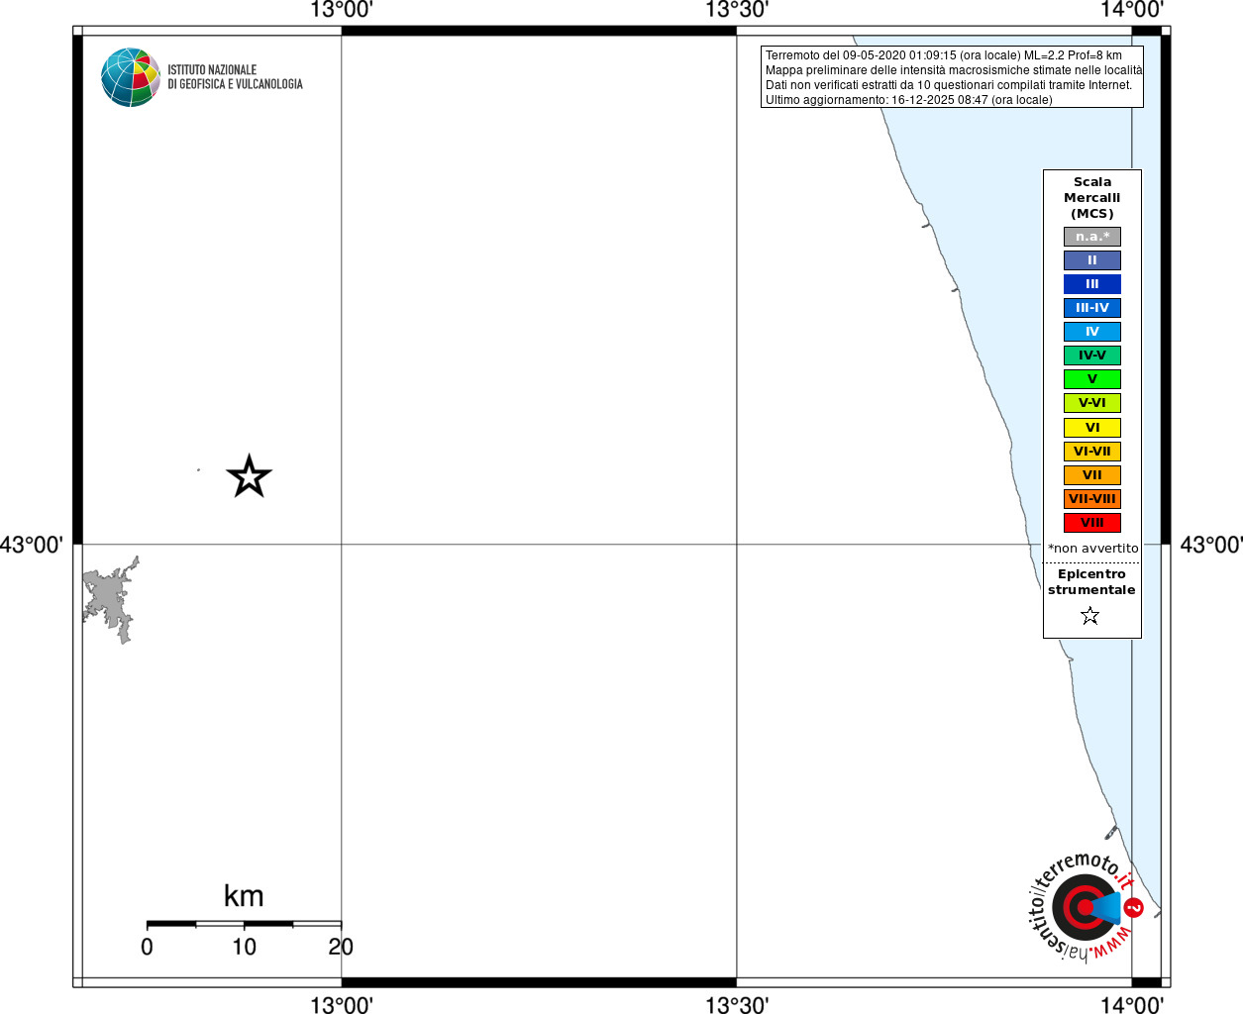Click the top 14°00' longitude label
The image size is (1243, 1014).
point(1132,10)
